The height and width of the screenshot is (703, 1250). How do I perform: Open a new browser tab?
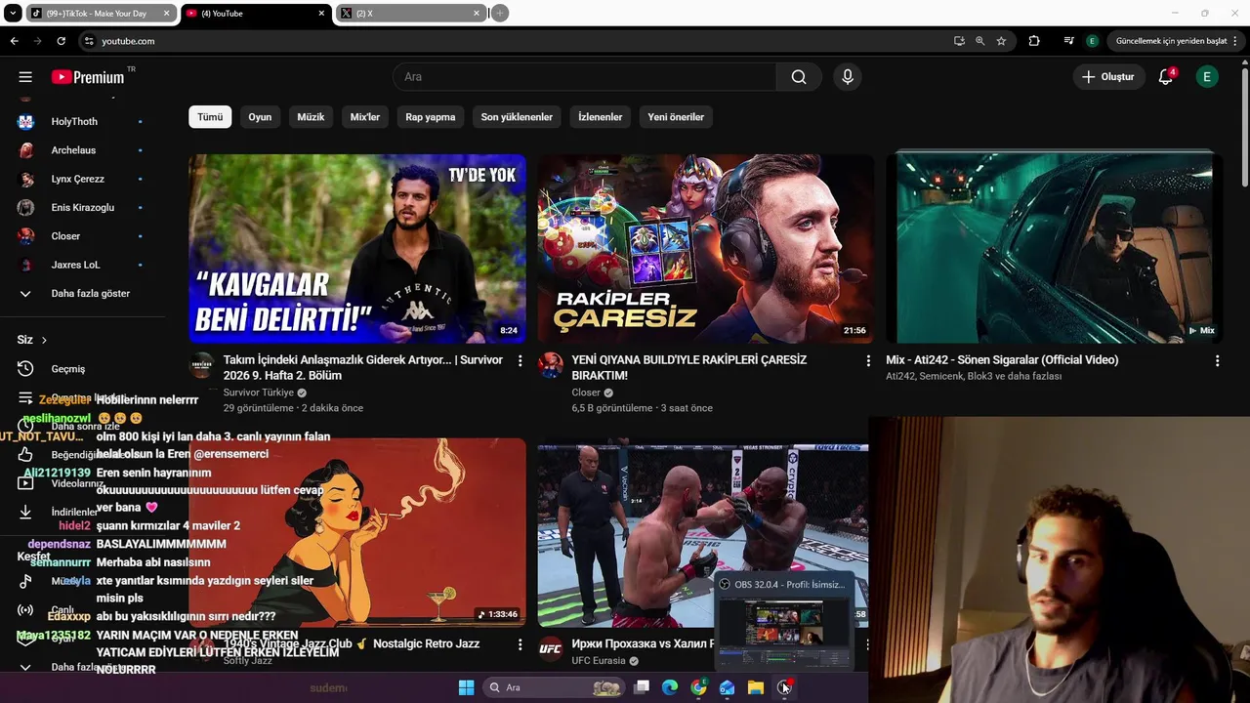click(x=500, y=14)
